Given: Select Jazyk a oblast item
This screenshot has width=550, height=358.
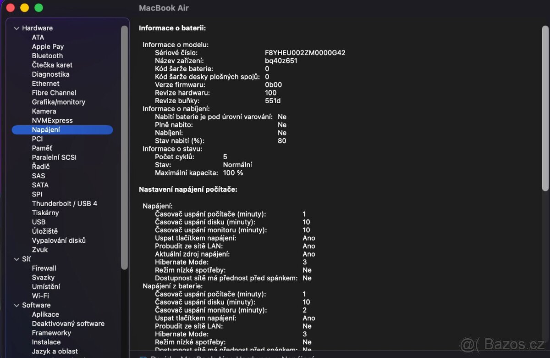Looking at the screenshot, I should (x=55, y=352).
